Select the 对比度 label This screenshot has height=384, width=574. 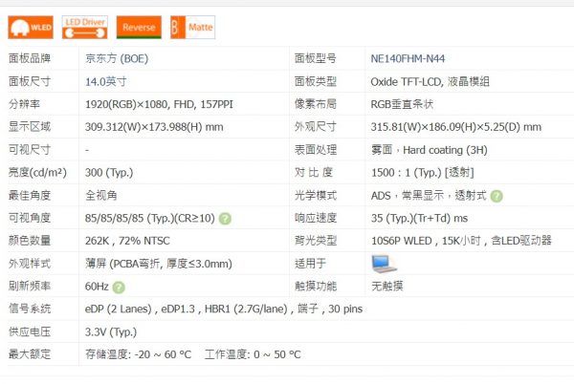(314, 172)
